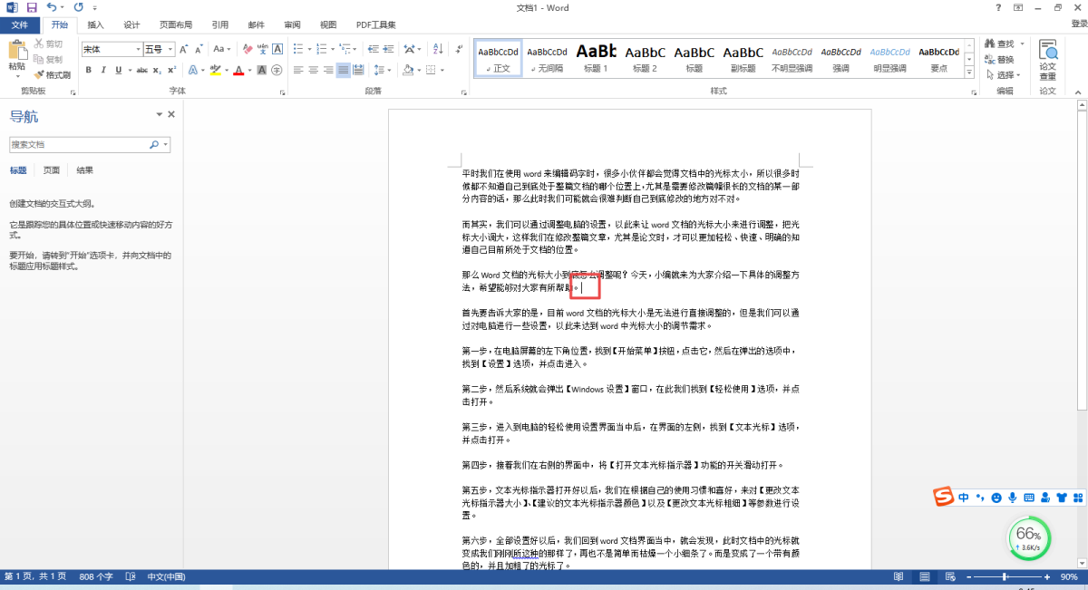Screen dimensions: 1088x590
Task: Click the increase indent icon
Action: (x=388, y=49)
